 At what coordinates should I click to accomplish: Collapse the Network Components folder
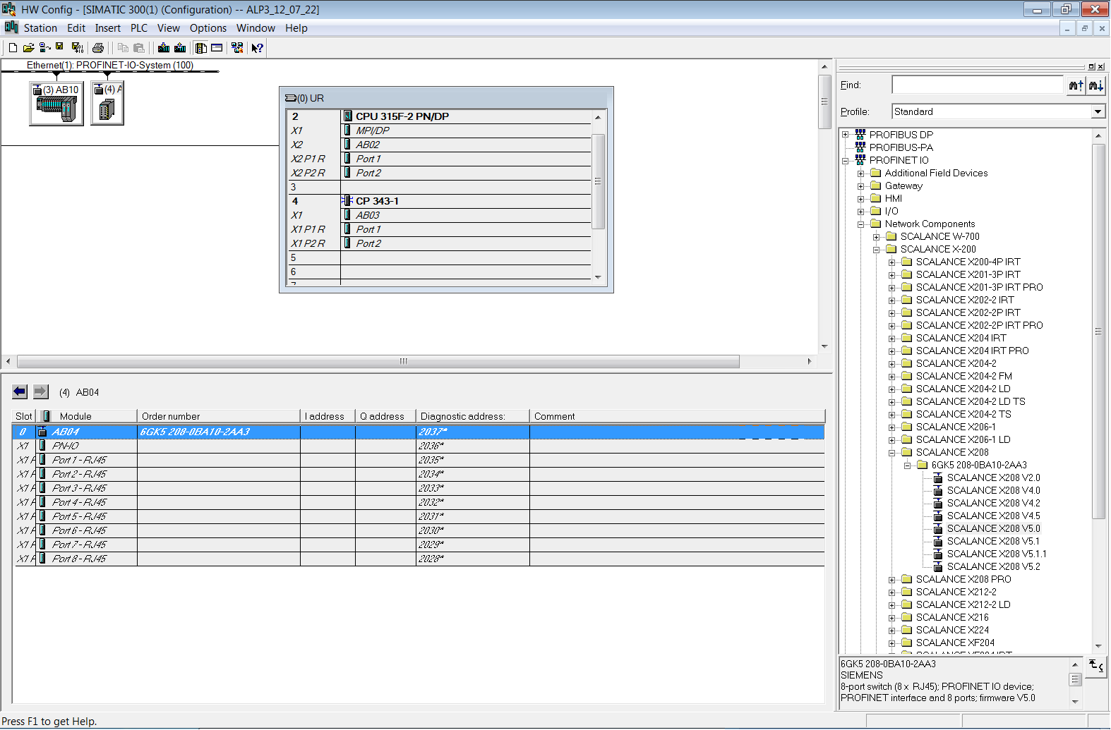pos(861,224)
